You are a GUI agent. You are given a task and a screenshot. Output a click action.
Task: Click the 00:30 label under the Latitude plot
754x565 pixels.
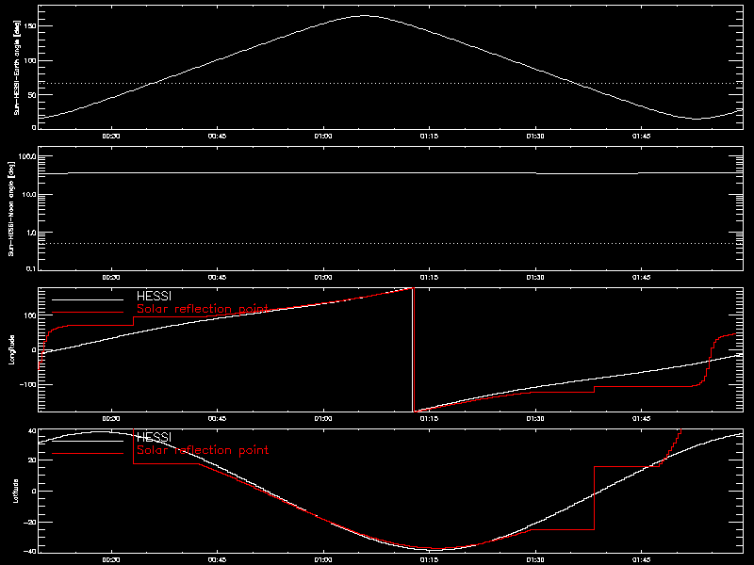tap(111, 560)
